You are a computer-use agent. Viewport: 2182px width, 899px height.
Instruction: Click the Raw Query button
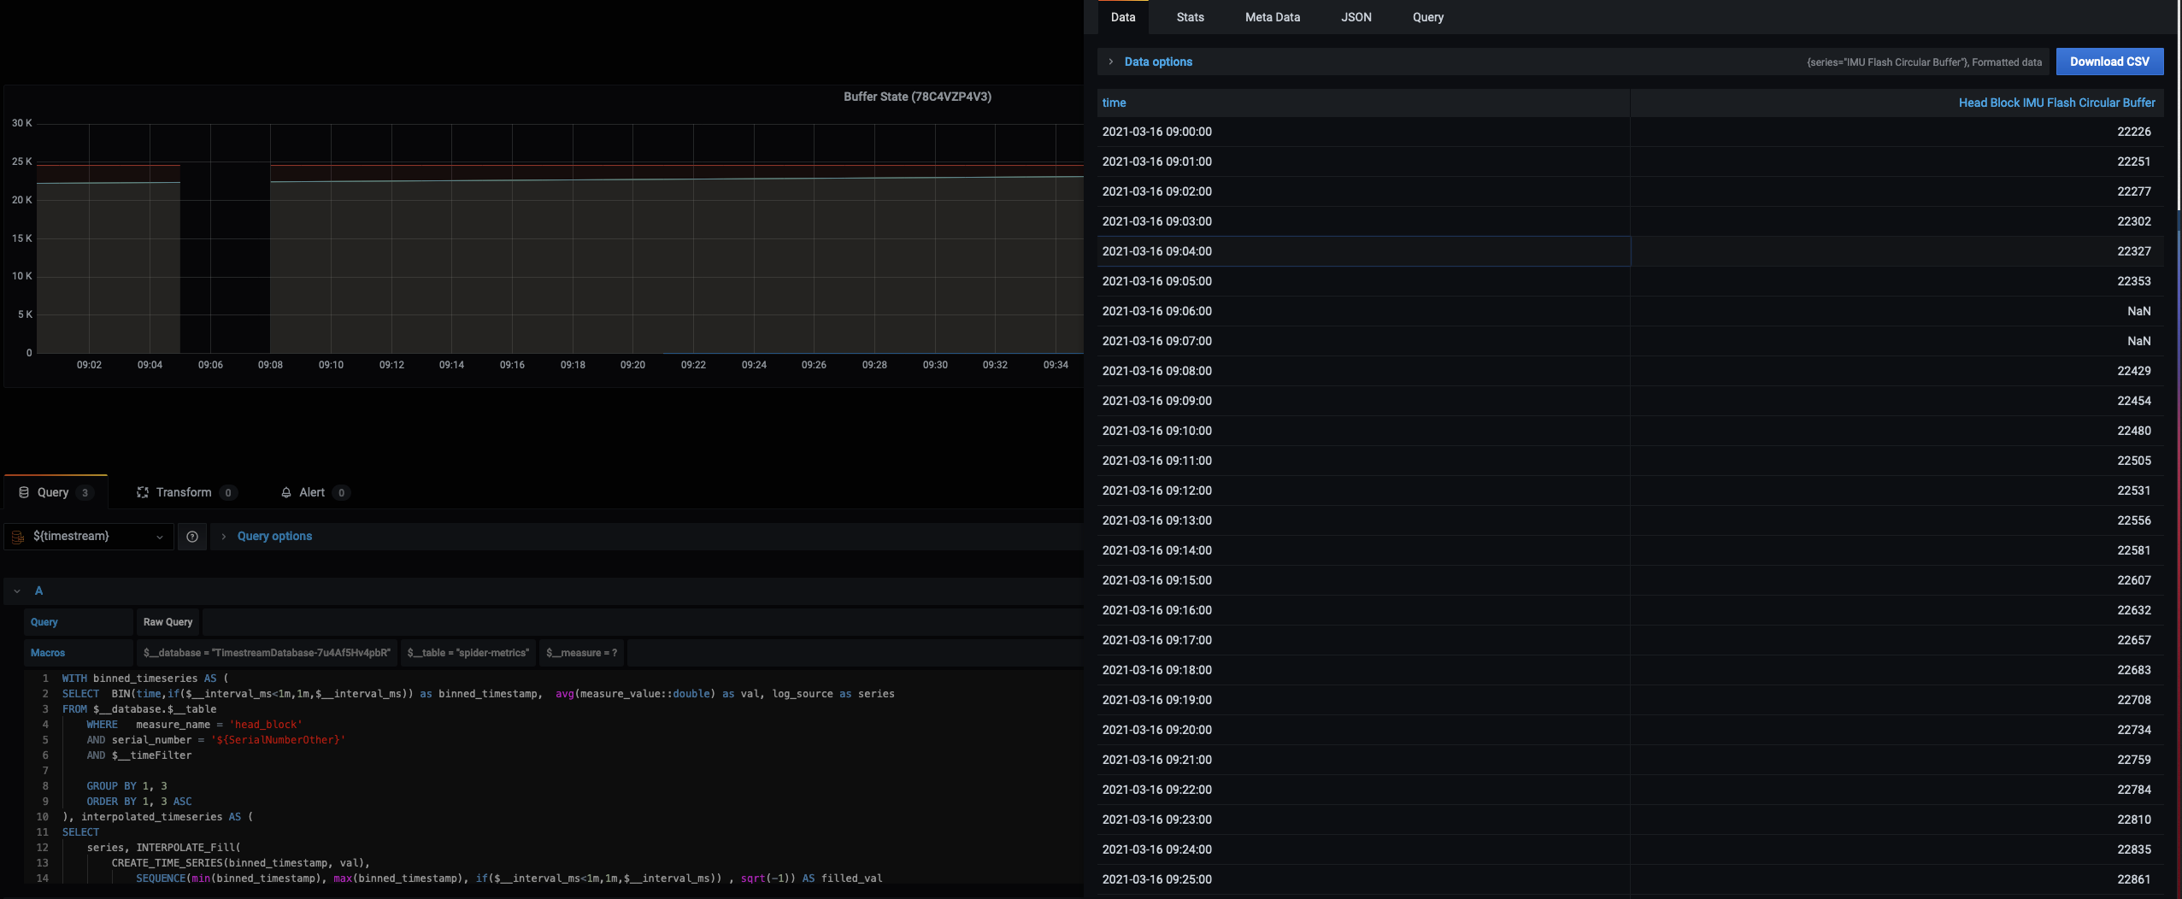pyautogui.click(x=168, y=622)
